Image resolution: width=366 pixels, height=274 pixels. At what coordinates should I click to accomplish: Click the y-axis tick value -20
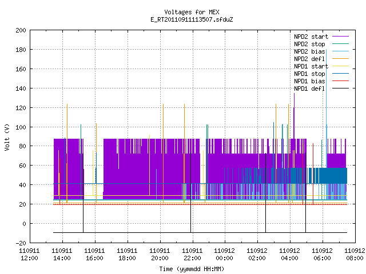[x=21, y=243]
